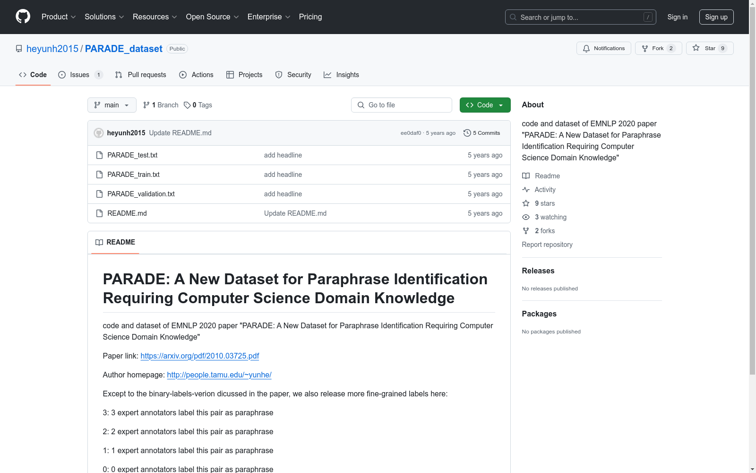Open README.md file
This screenshot has height=473, width=756.
coord(127,213)
